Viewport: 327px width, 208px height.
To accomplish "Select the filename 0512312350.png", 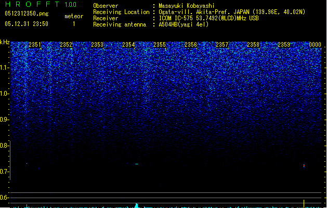I will [x=27, y=14].
